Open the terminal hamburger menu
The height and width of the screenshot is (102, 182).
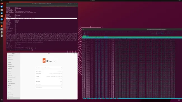click(x=71, y=4)
